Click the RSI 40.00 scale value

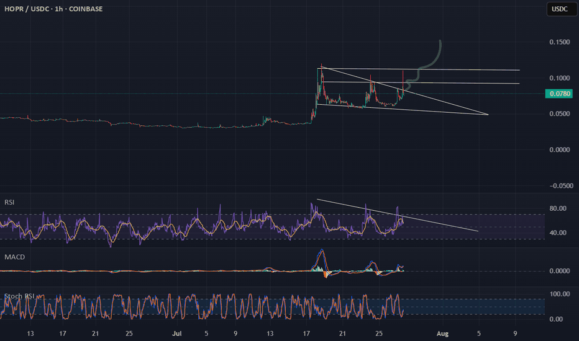coord(558,233)
